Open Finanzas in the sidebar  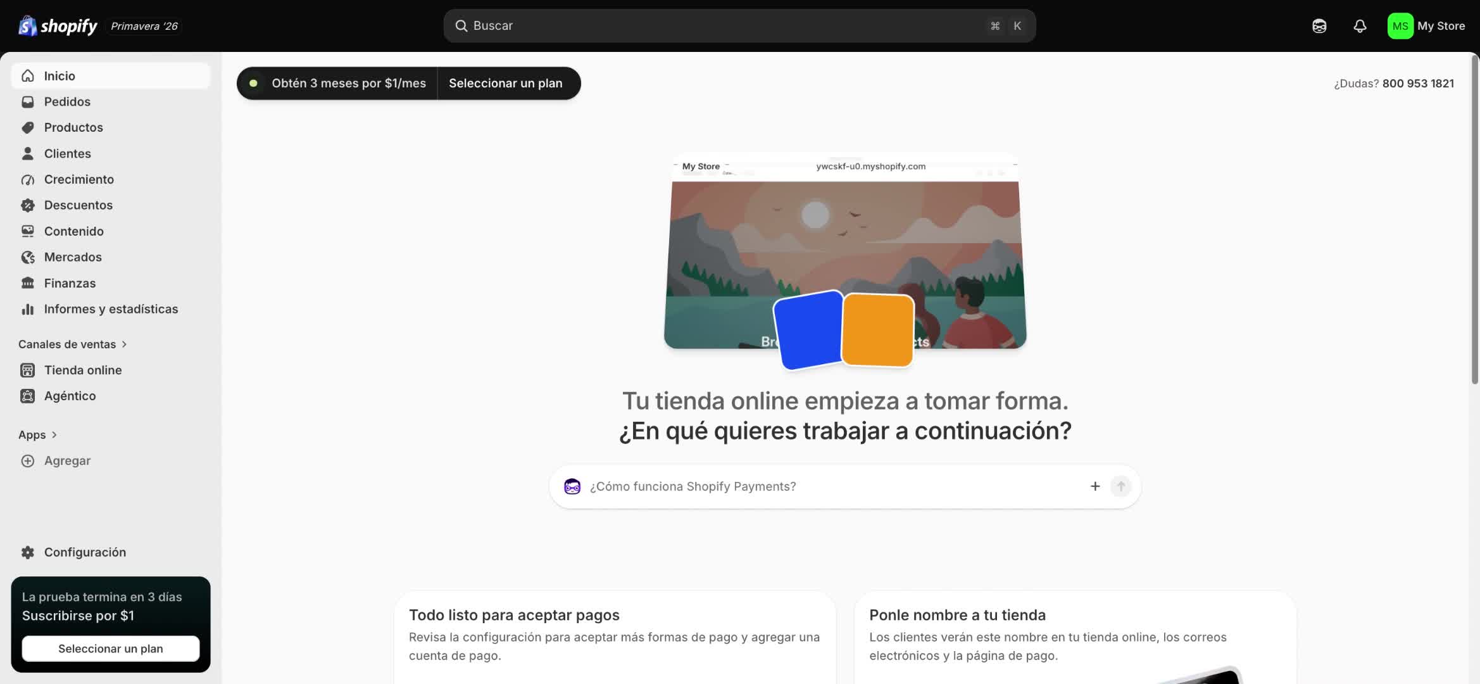[x=111, y=283]
